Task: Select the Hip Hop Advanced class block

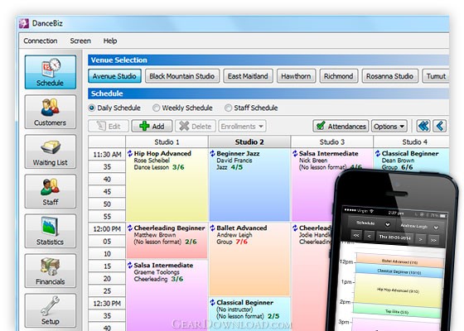Action: coord(167,185)
